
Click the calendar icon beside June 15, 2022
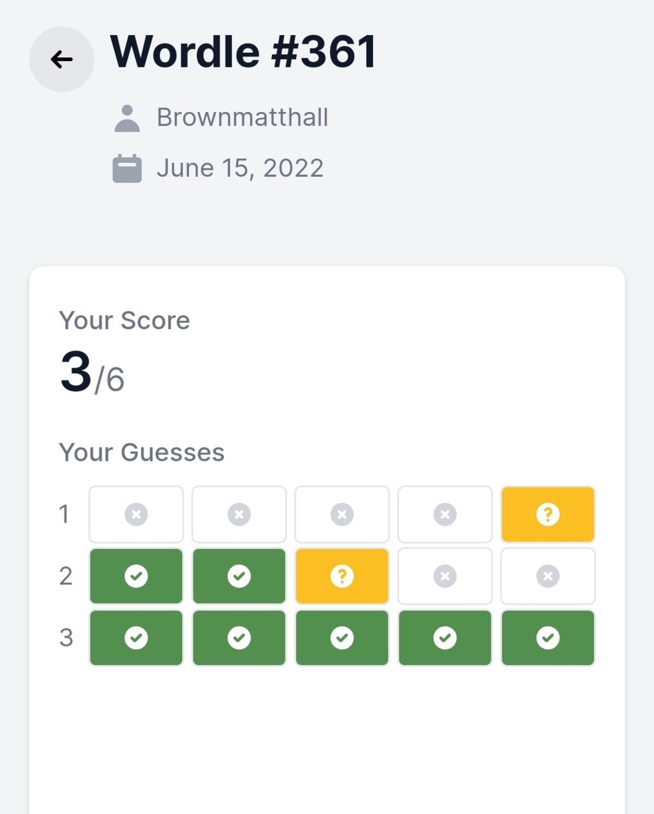pyautogui.click(x=127, y=169)
